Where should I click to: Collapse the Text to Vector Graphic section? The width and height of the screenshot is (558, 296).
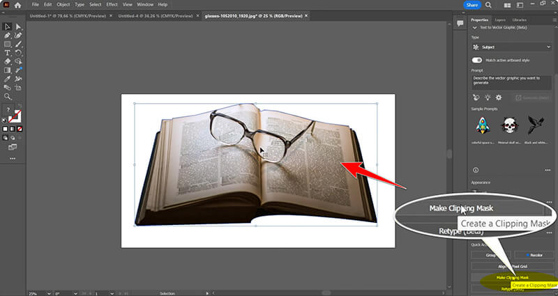(x=476, y=27)
